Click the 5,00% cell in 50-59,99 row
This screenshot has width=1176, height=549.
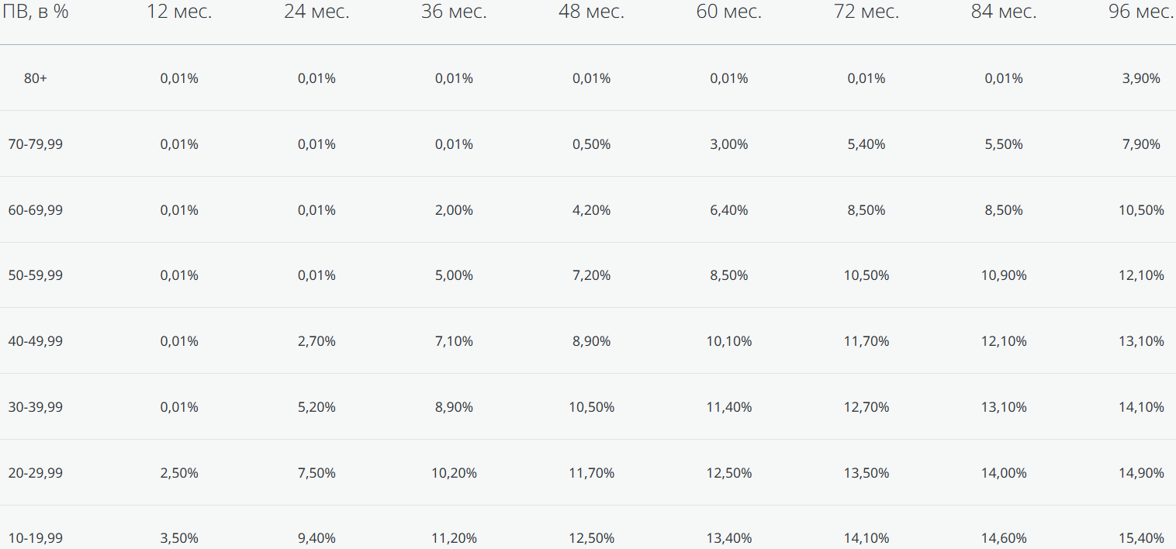[454, 275]
